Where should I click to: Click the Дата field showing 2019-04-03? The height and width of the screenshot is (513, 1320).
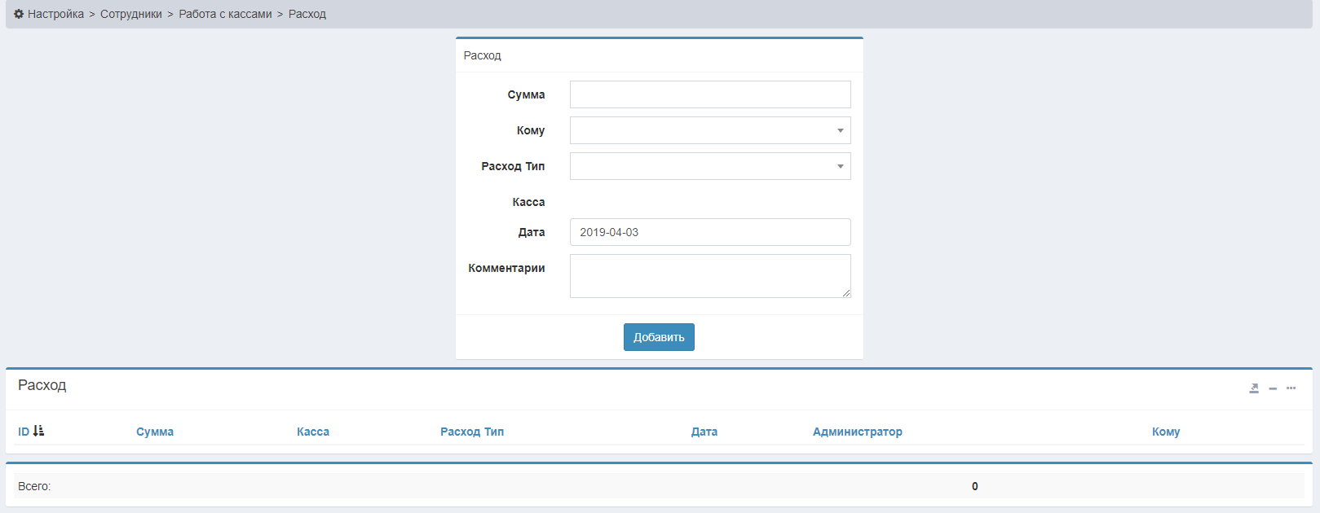[709, 232]
